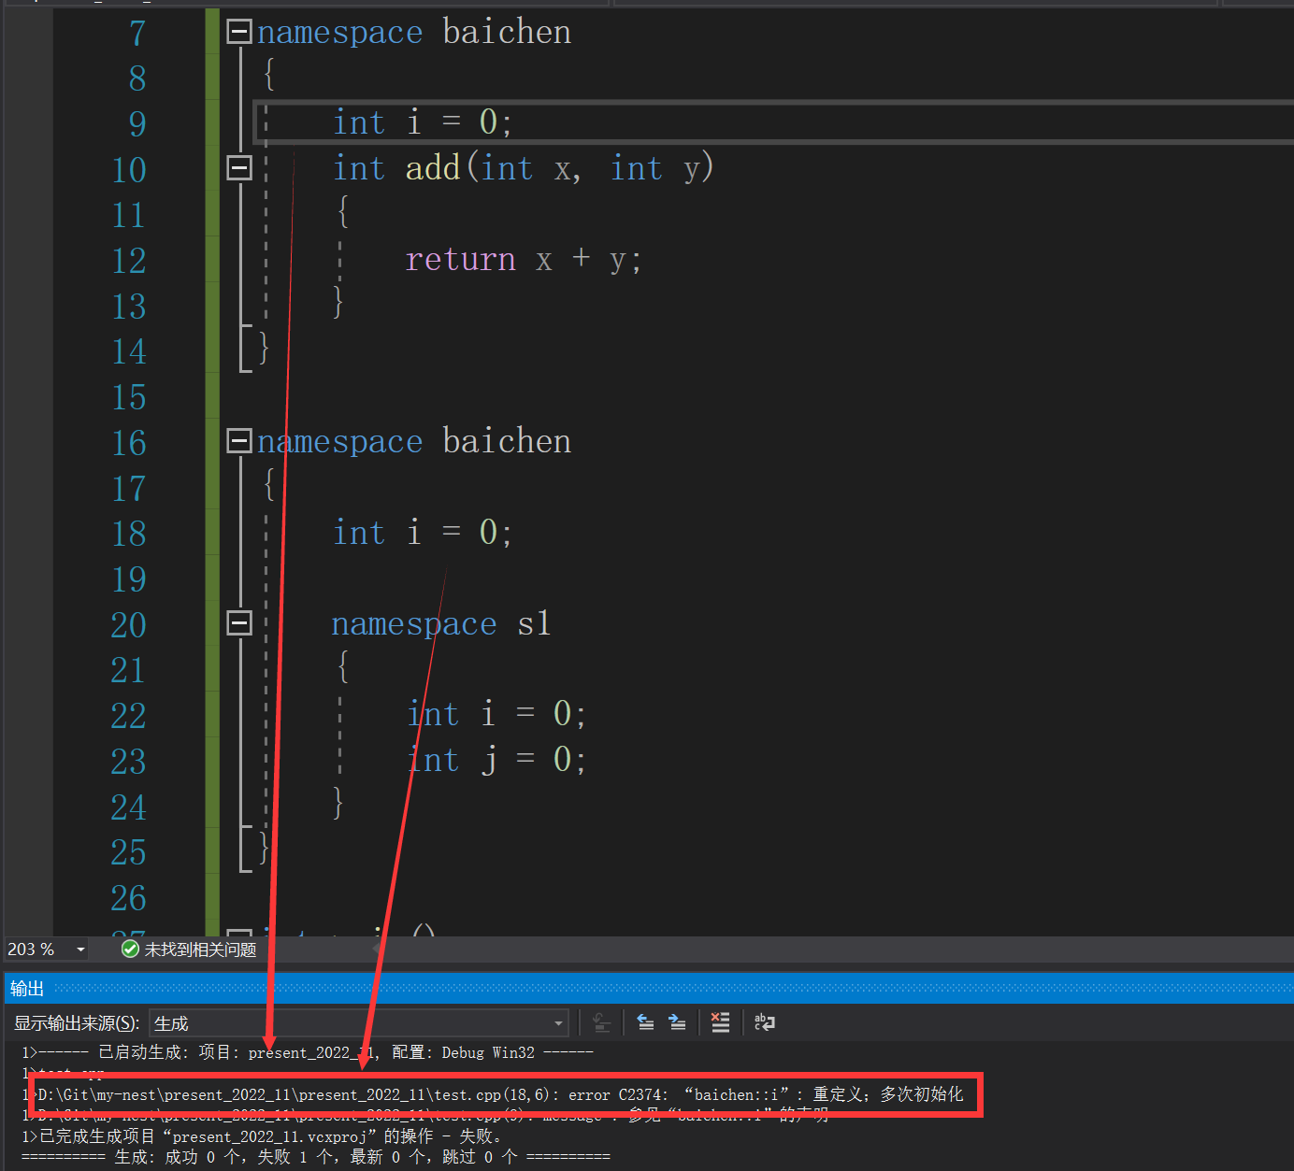The height and width of the screenshot is (1171, 1294).
Task: Click the find message in code icon
Action: [602, 1023]
